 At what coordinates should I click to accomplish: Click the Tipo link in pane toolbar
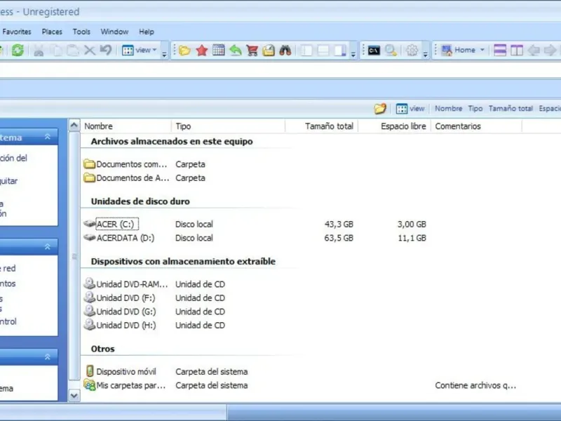click(475, 109)
